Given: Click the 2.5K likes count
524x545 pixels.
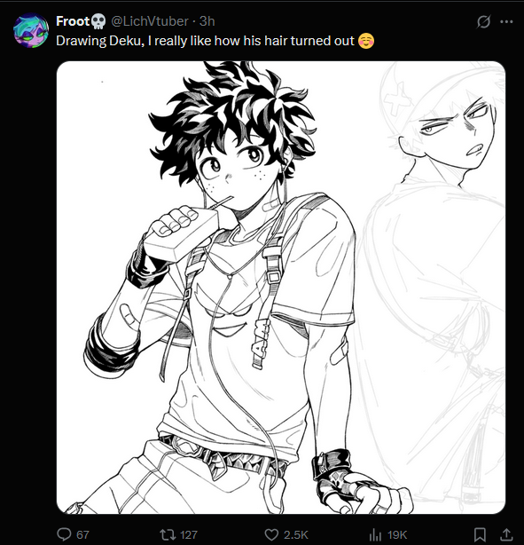Looking at the screenshot, I should coord(296,534).
